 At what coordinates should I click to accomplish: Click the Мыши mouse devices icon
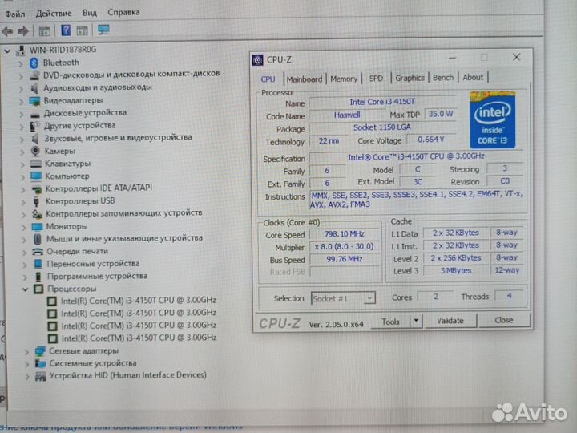tap(37, 239)
